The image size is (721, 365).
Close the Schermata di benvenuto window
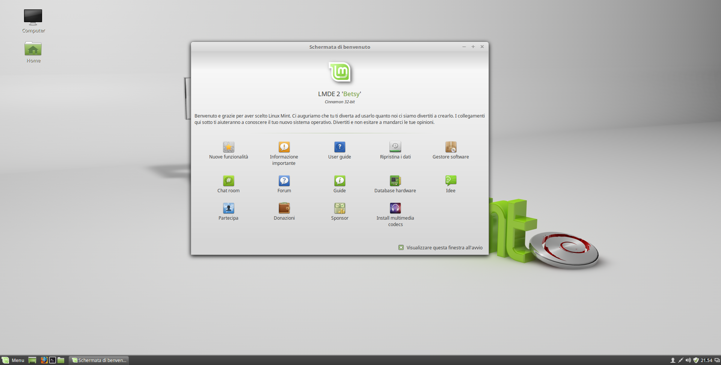(482, 47)
